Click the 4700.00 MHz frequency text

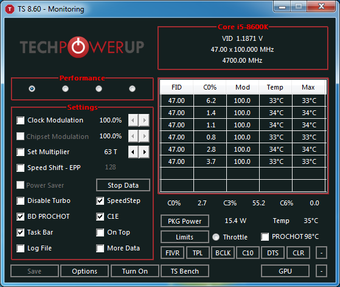click(243, 60)
